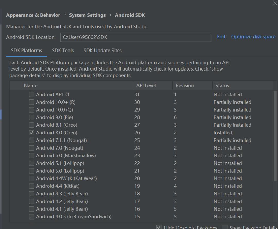Open Optimize disk space
Viewport: 278px width, 229px height.
point(253,37)
